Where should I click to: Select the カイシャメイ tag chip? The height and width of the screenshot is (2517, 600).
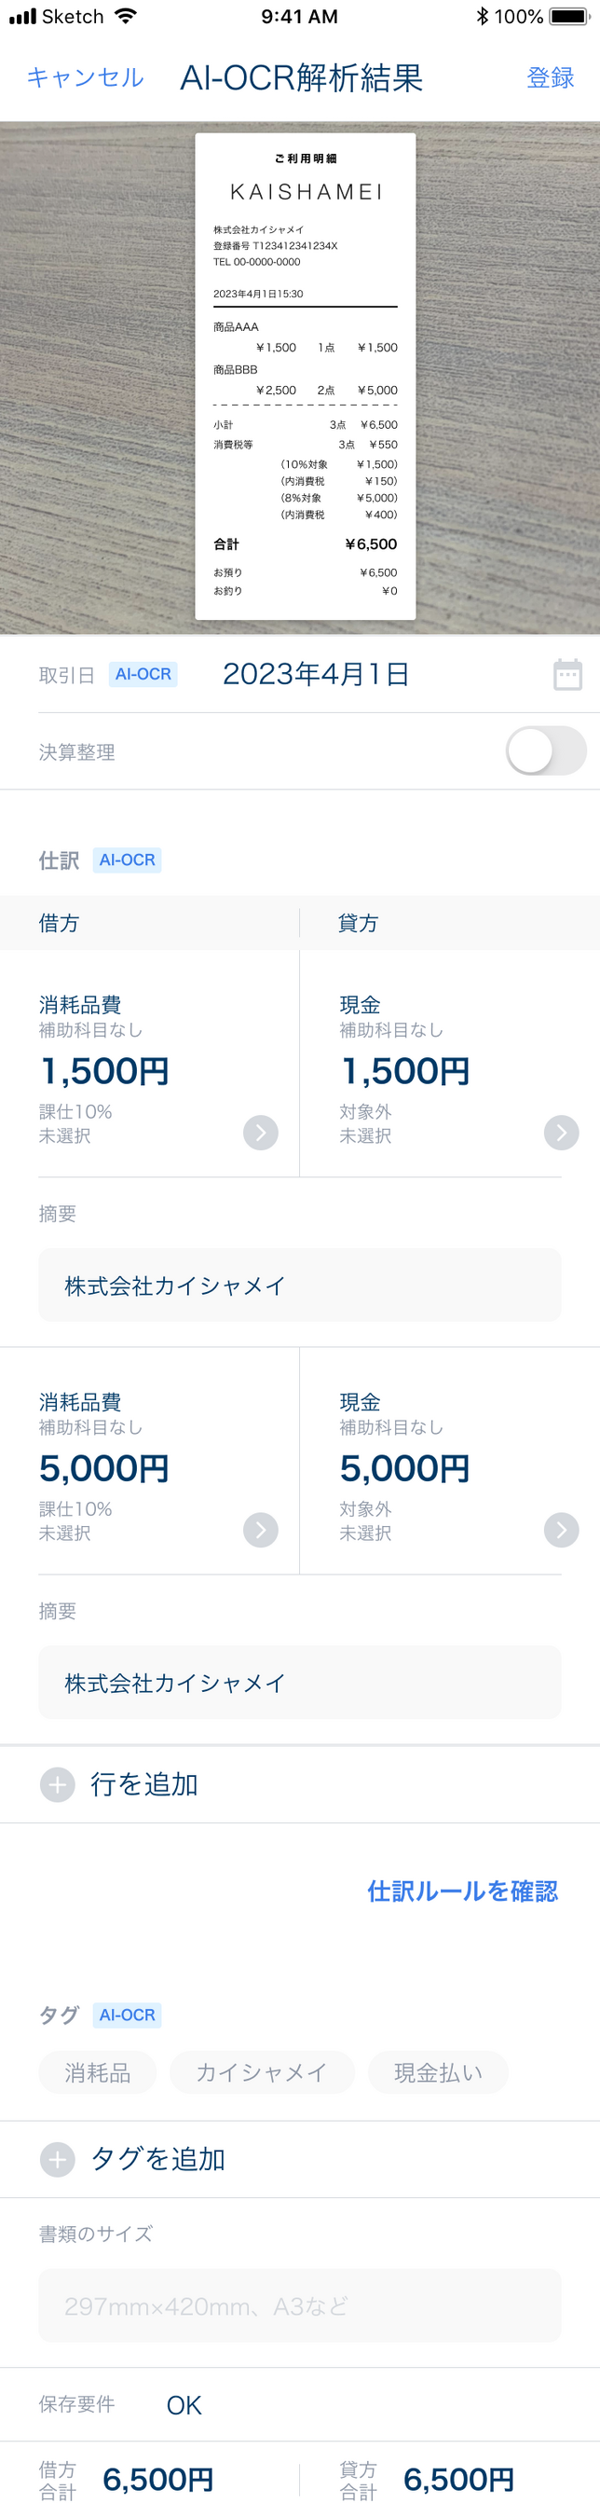pos(261,2072)
